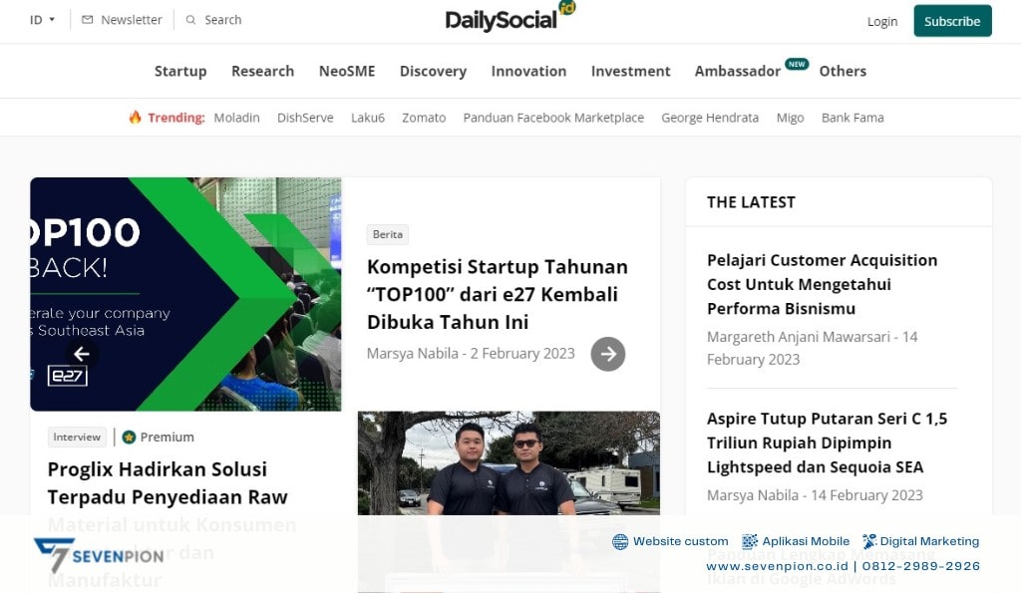The image size is (1021, 593).
Task: Open the ID language dropdown
Action: [42, 20]
